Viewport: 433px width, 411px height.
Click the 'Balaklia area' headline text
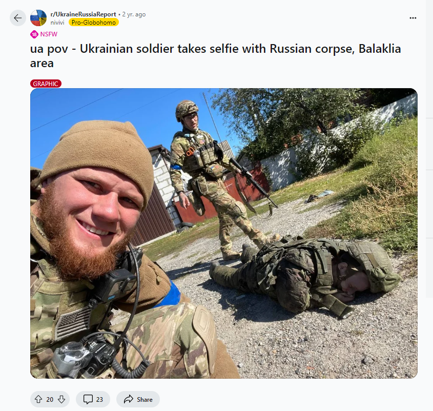tap(215, 56)
